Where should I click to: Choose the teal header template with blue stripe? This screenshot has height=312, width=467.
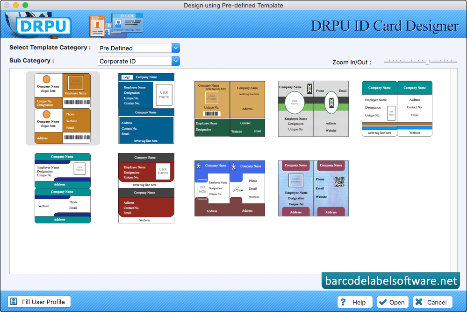point(397,109)
